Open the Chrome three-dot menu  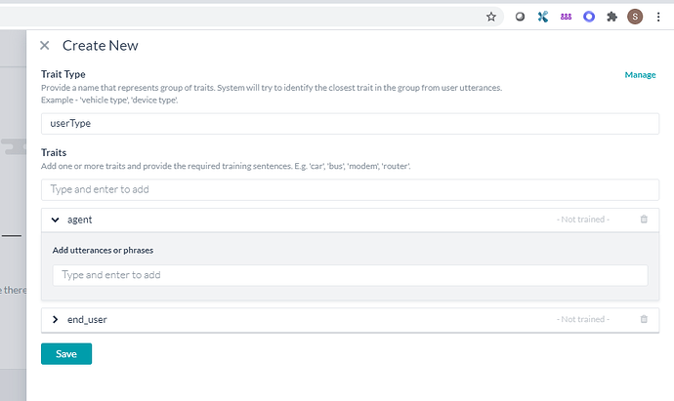tap(658, 17)
